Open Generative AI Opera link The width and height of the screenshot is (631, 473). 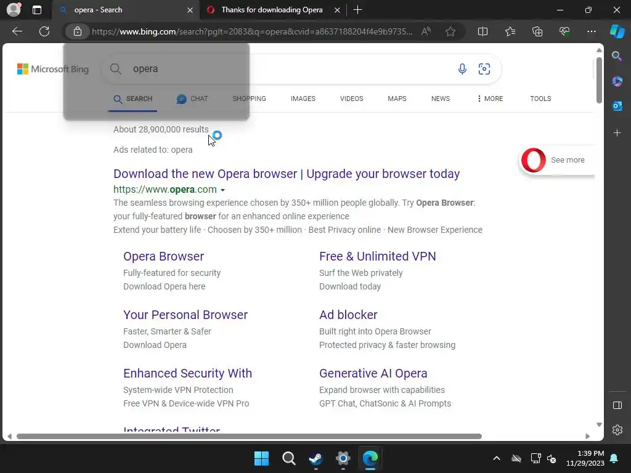click(x=373, y=373)
